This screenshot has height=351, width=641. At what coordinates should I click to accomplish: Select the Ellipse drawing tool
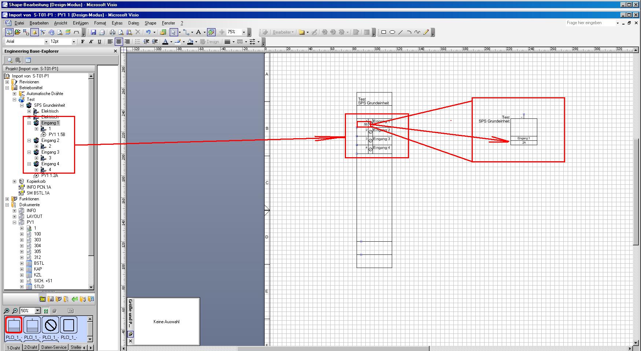pyautogui.click(x=392, y=32)
